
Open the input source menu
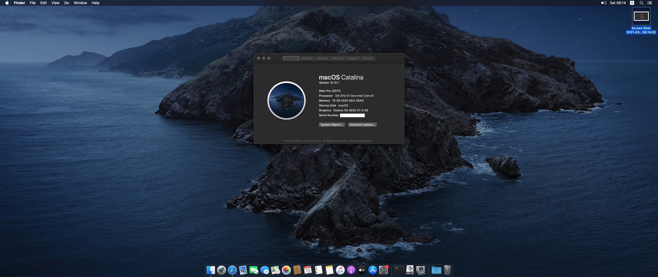[632, 3]
